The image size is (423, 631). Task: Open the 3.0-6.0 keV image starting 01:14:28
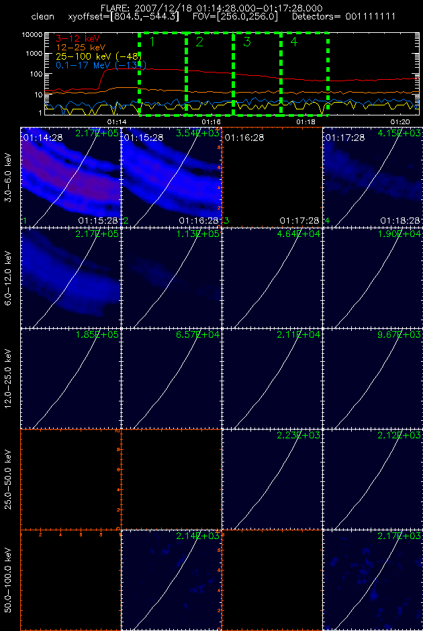[70, 177]
